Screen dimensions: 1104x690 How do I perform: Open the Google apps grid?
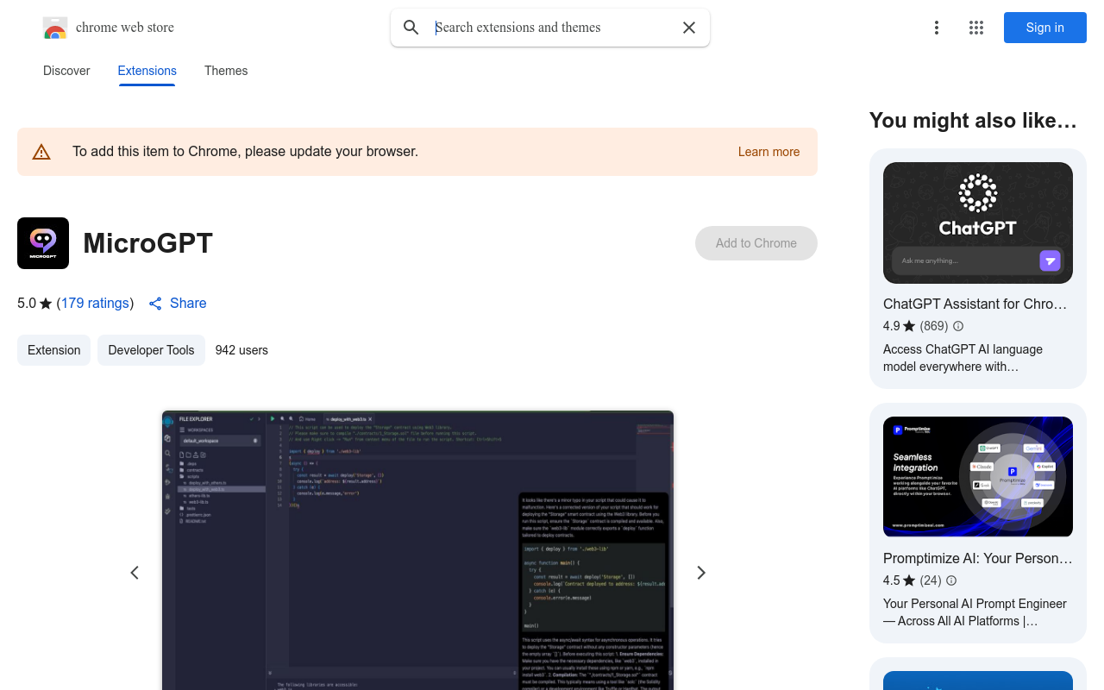click(976, 28)
